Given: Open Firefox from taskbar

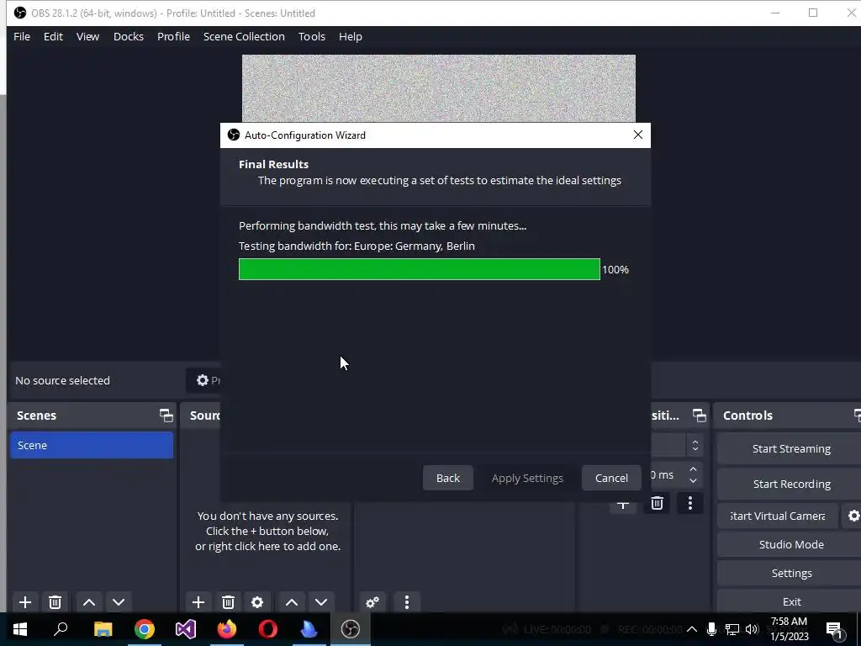Looking at the screenshot, I should (227, 629).
